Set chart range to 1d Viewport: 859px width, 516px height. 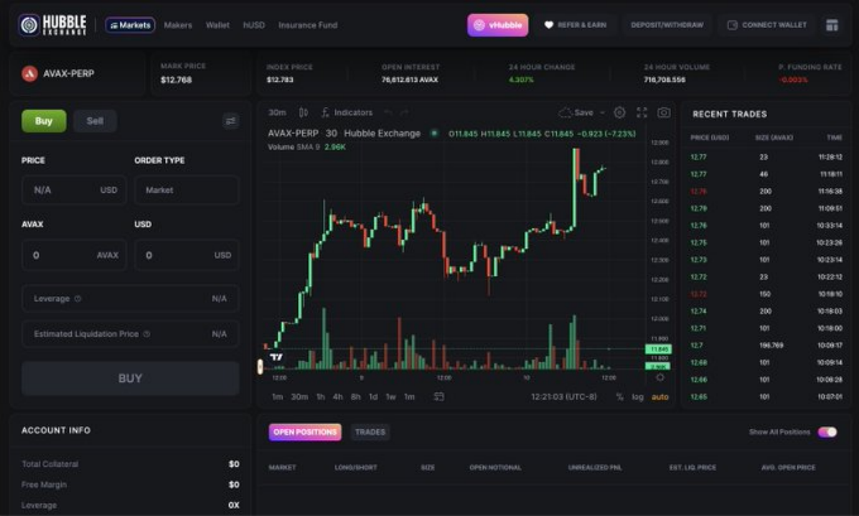tap(373, 397)
